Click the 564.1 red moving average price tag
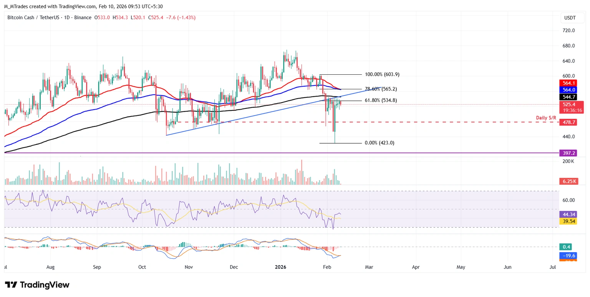This screenshot has height=297, width=590. (x=568, y=83)
